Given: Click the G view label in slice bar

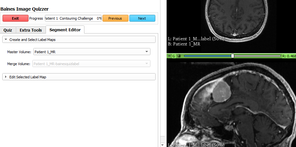Looking at the screenshot, I should pos(174,56).
